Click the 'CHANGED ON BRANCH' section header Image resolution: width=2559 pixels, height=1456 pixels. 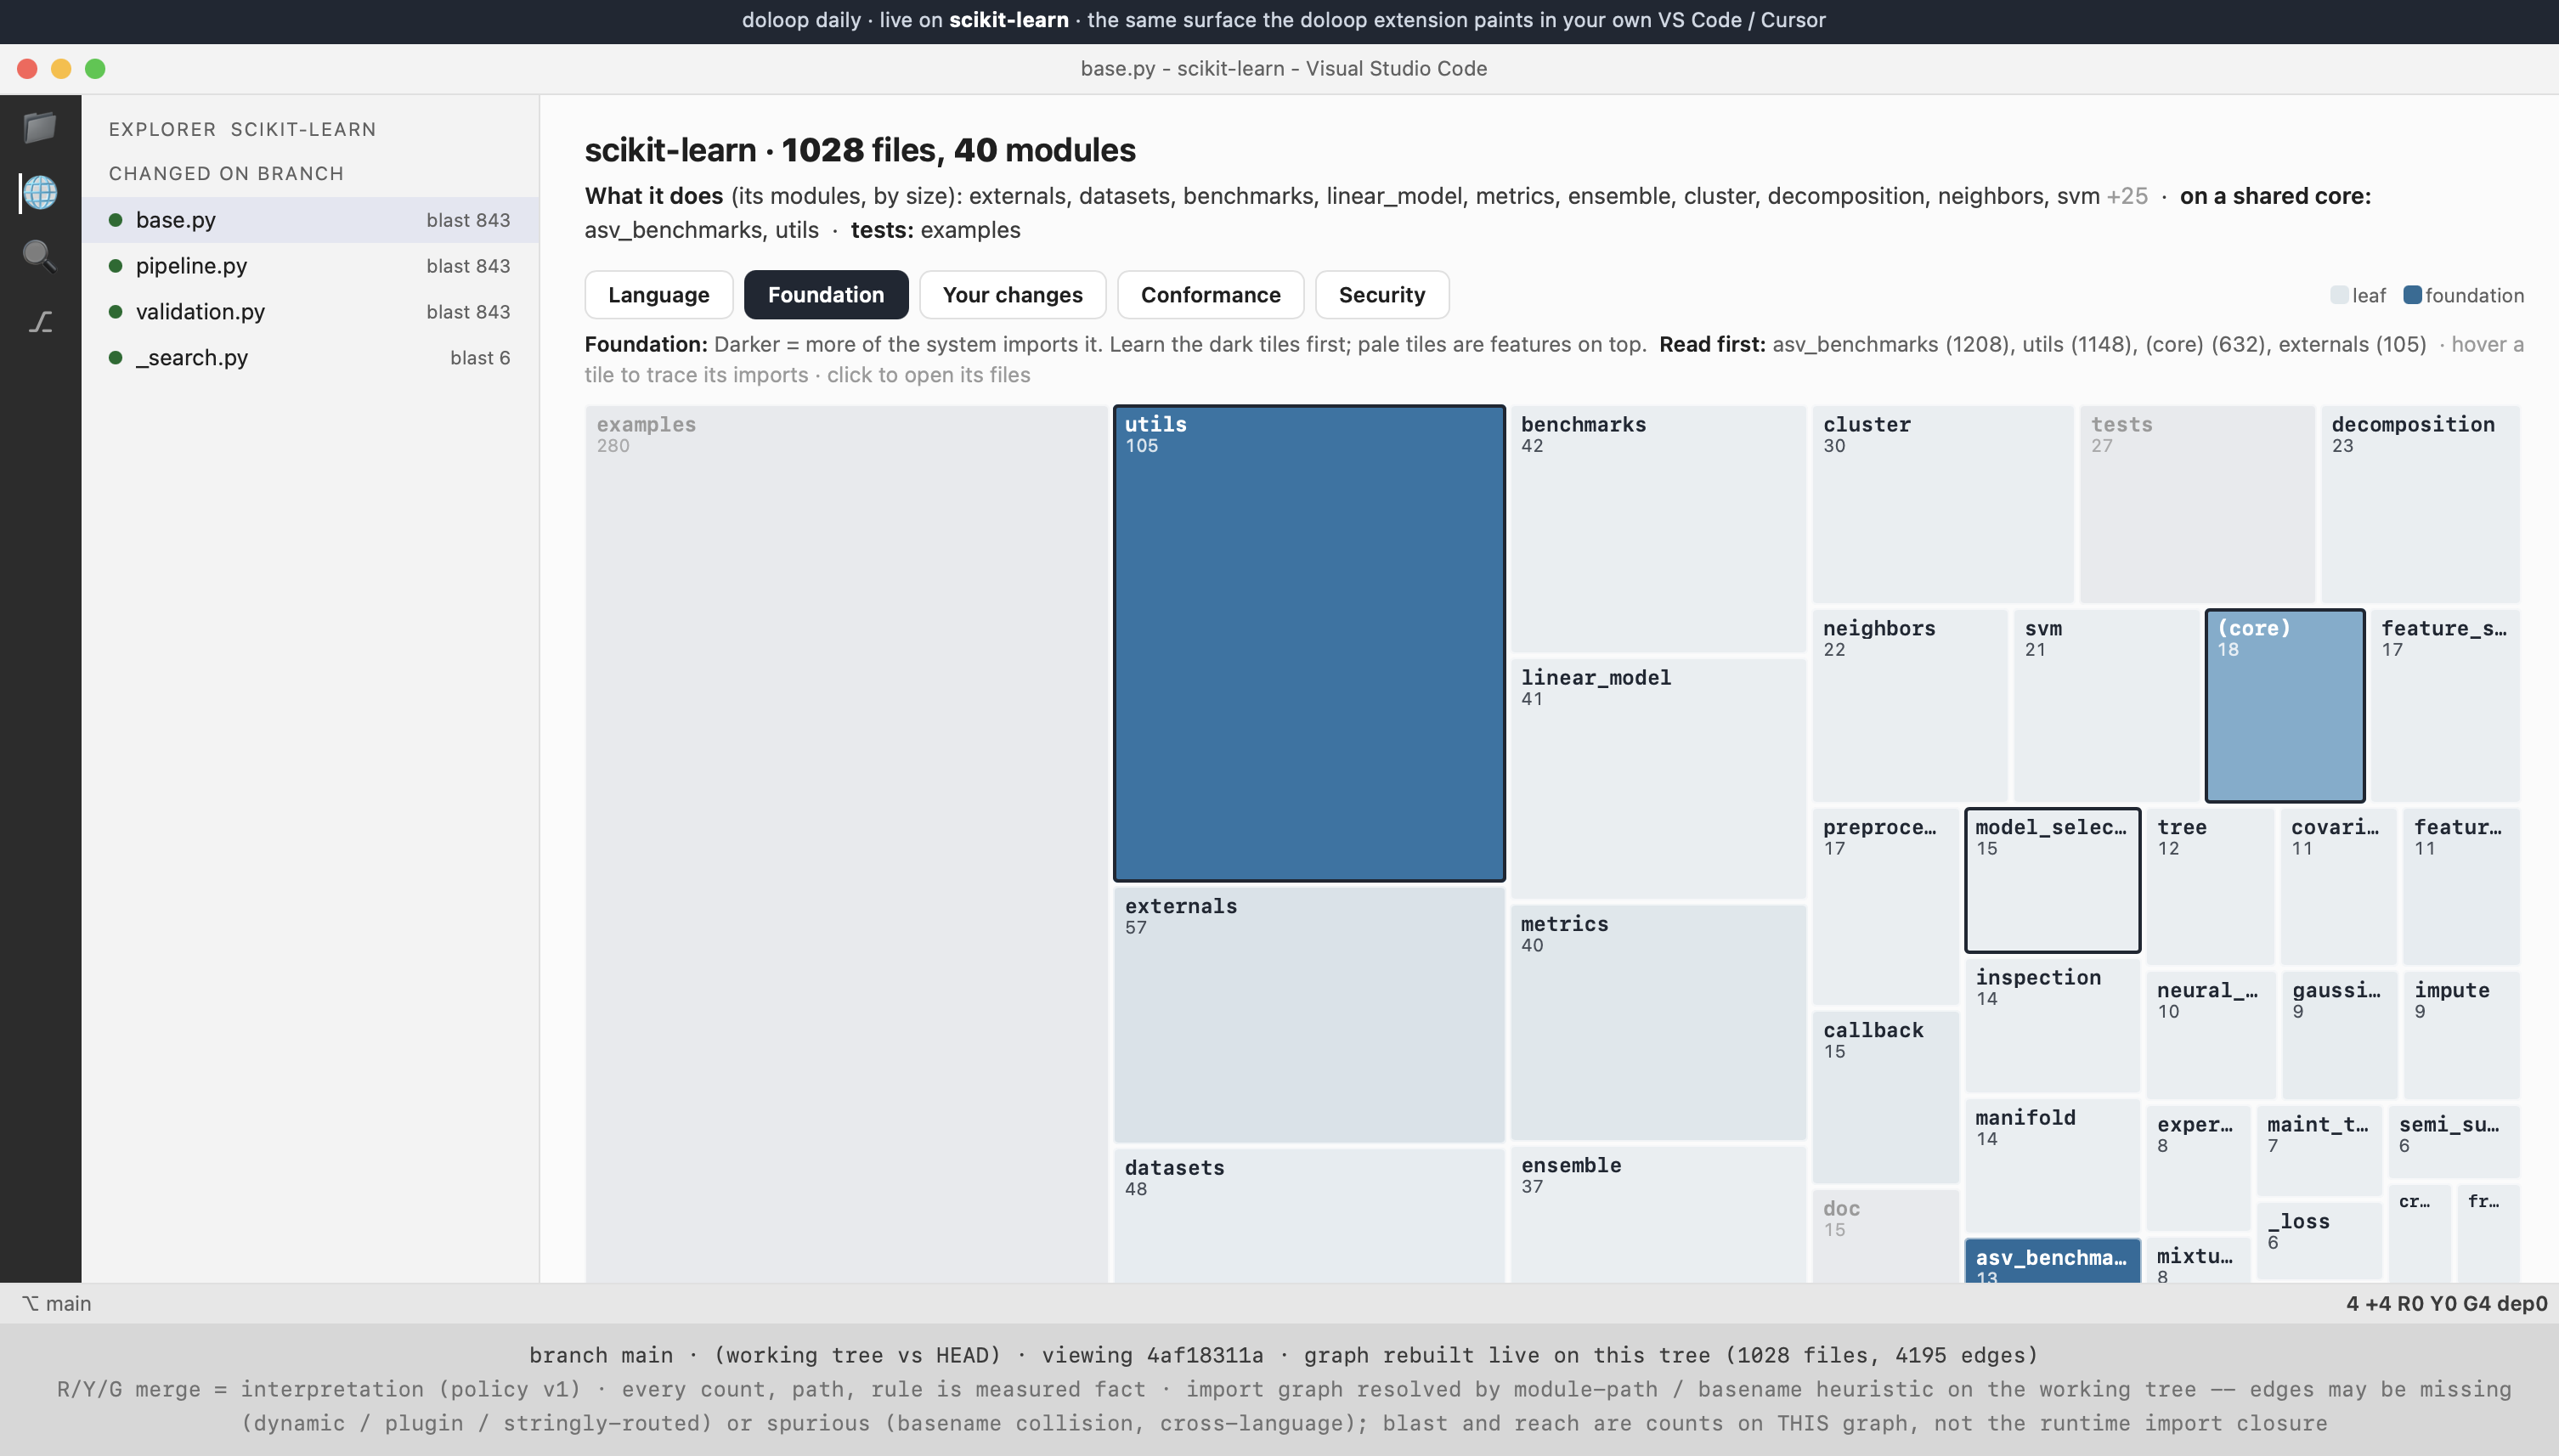tap(226, 173)
